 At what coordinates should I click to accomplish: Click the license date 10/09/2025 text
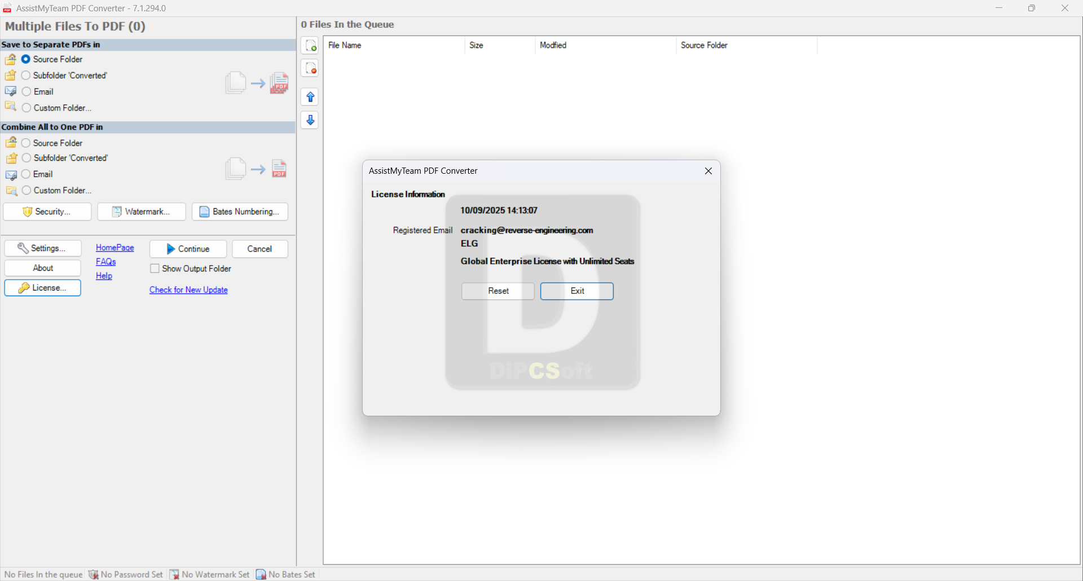click(x=499, y=210)
